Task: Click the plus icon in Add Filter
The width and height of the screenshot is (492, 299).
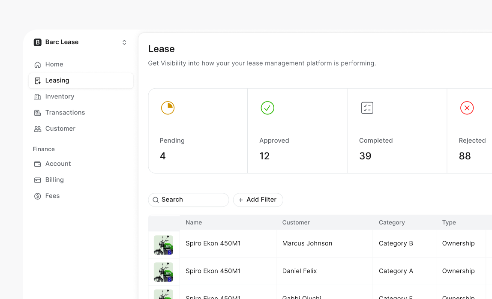Action: coord(241,200)
